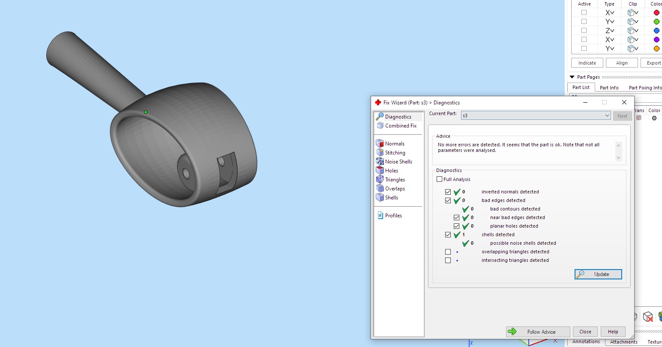Open Type dropdown for purple X section
662x347 pixels.
click(x=610, y=40)
